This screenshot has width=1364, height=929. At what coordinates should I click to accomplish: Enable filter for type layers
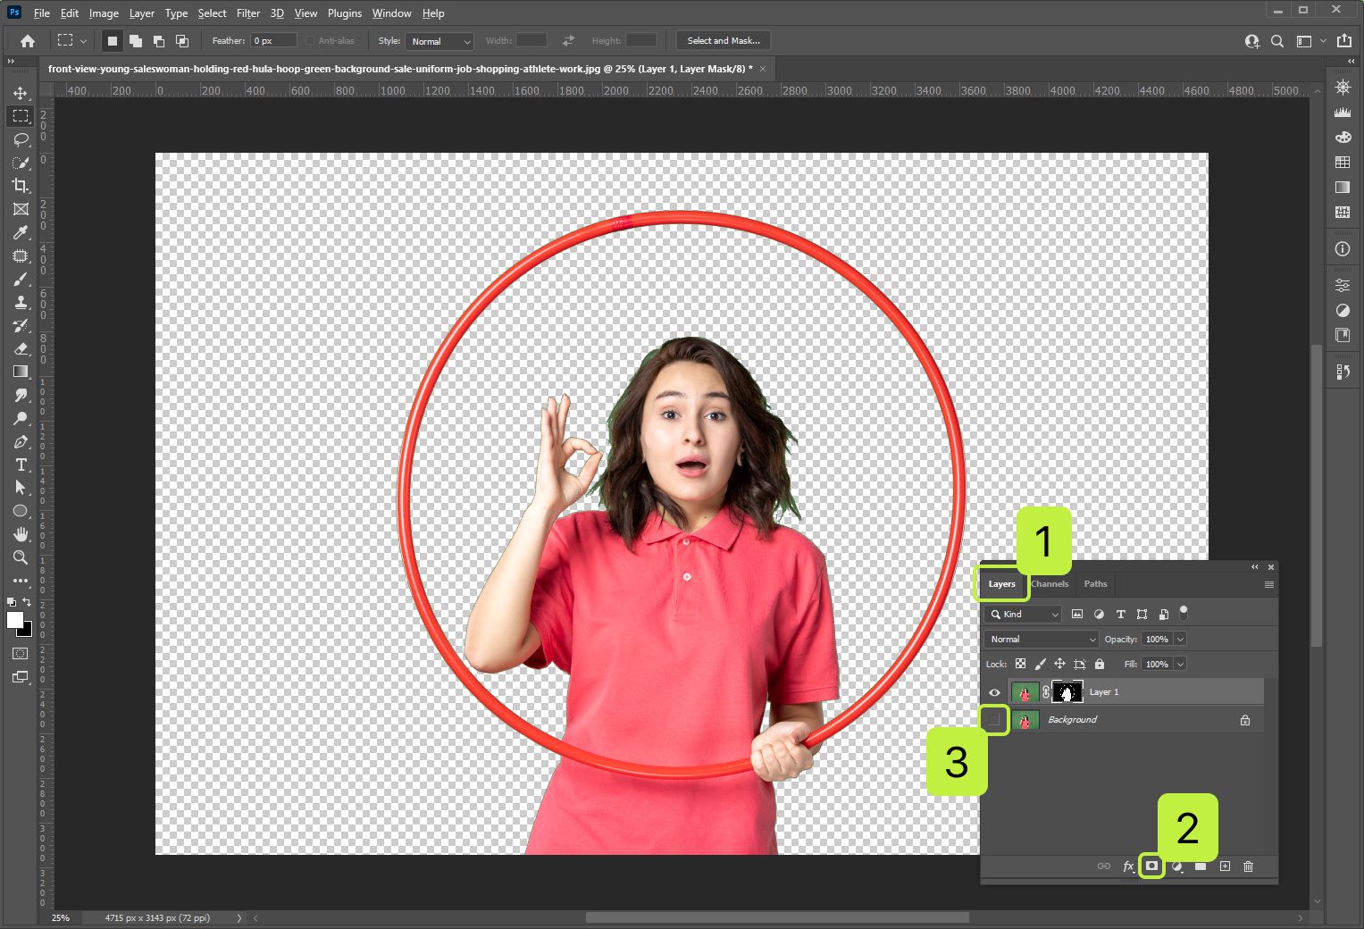pyautogui.click(x=1120, y=615)
